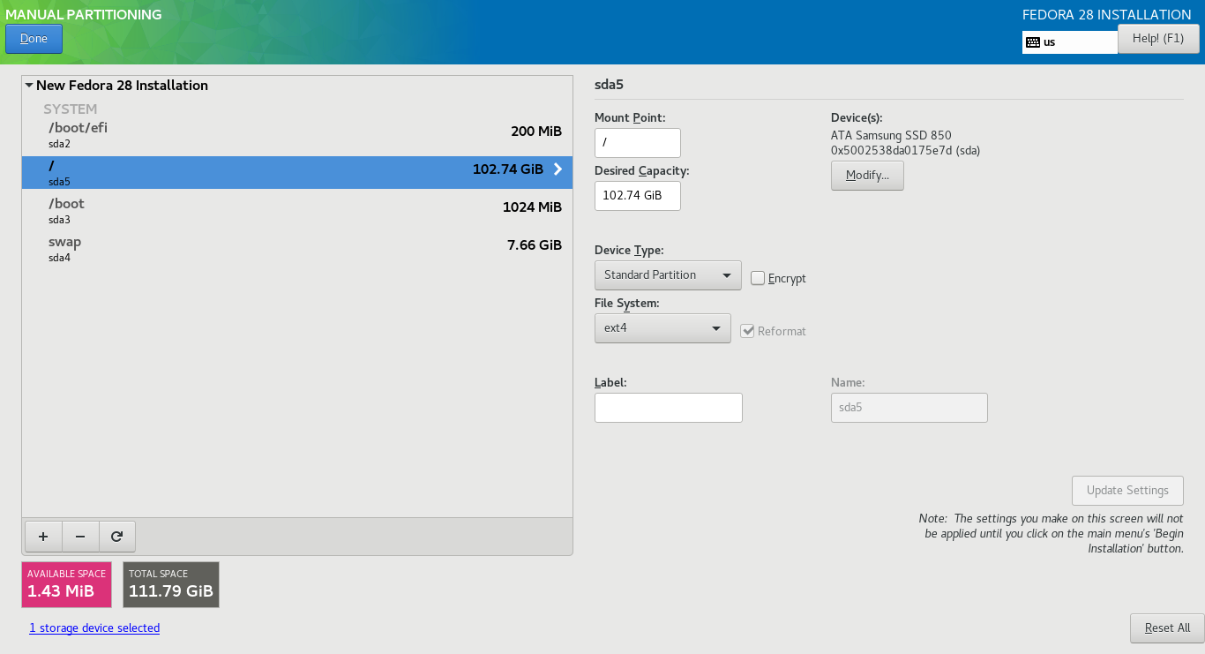Open Help (F1)

coord(1158,39)
